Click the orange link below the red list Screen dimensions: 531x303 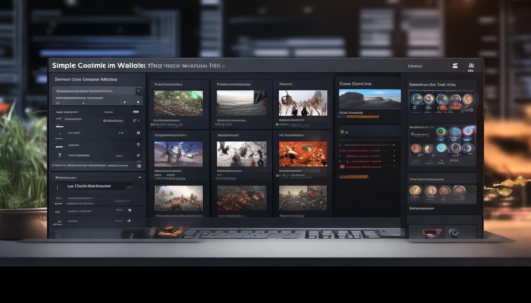coord(354,177)
